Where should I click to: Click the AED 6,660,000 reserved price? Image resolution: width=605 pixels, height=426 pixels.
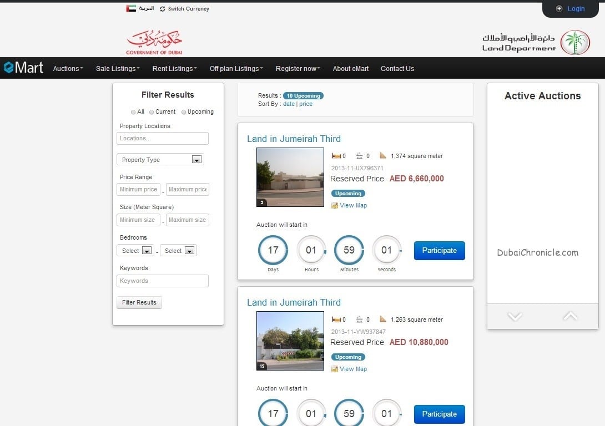point(416,179)
